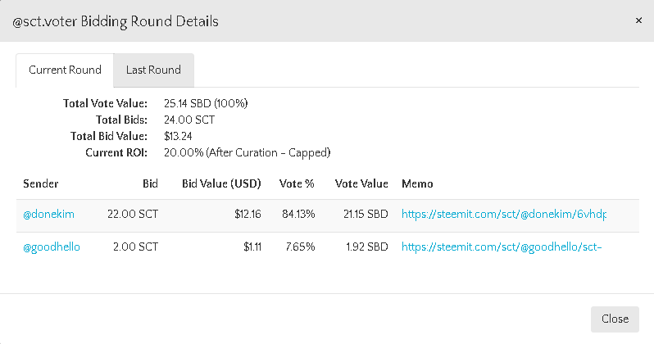Click the 22.00 SCT bid cell
This screenshot has height=344, width=654.
(x=133, y=215)
